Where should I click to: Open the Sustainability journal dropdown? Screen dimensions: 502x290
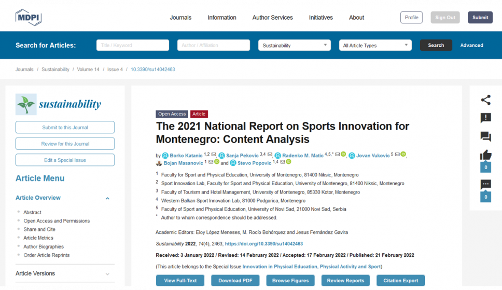(294, 46)
